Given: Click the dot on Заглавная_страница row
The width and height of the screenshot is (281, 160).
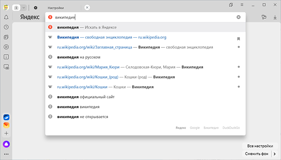Looking at the screenshot, I should tap(239, 47).
